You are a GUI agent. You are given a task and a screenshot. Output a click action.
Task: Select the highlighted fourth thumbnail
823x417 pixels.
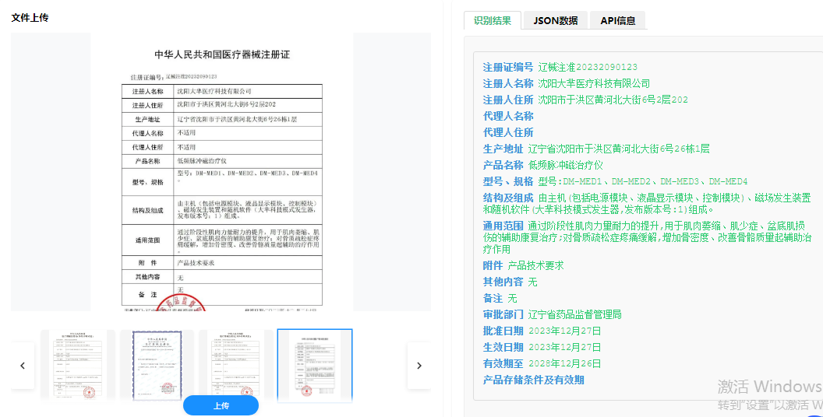click(x=314, y=365)
